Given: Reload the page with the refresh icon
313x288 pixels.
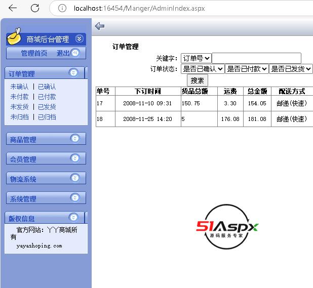Looking at the screenshot, I should [x=35, y=8].
